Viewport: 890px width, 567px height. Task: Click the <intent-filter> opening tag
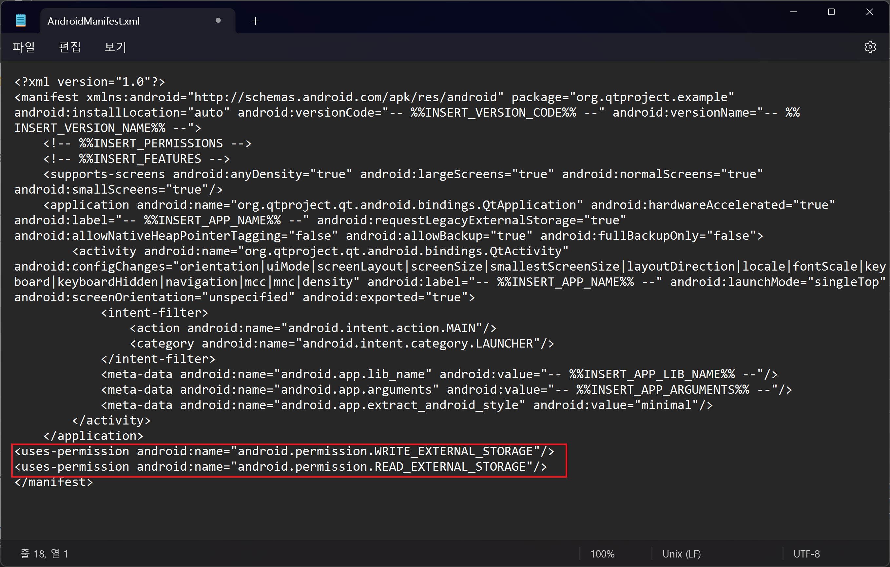pyautogui.click(x=154, y=313)
